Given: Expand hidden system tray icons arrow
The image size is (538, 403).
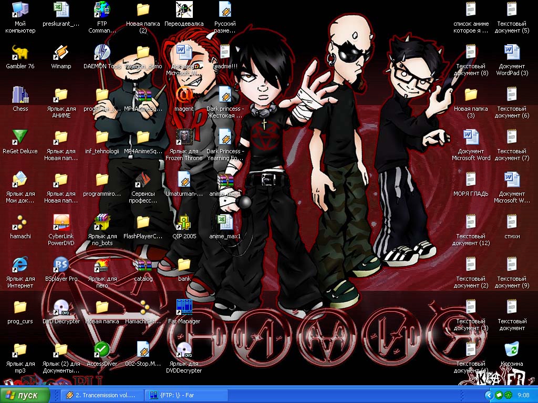Looking at the screenshot, I should pos(489,395).
